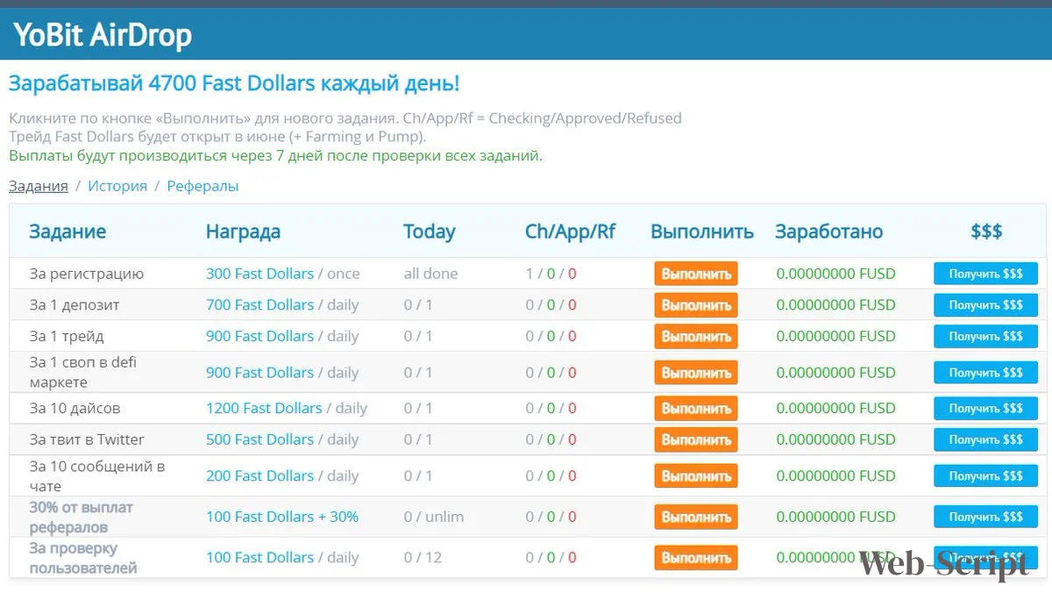Click Выполнить for За регистрацию
The height and width of the screenshot is (593, 1052).
point(696,274)
